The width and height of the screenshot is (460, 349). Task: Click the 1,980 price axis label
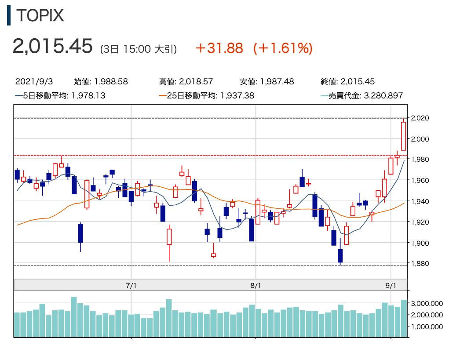pyautogui.click(x=420, y=159)
